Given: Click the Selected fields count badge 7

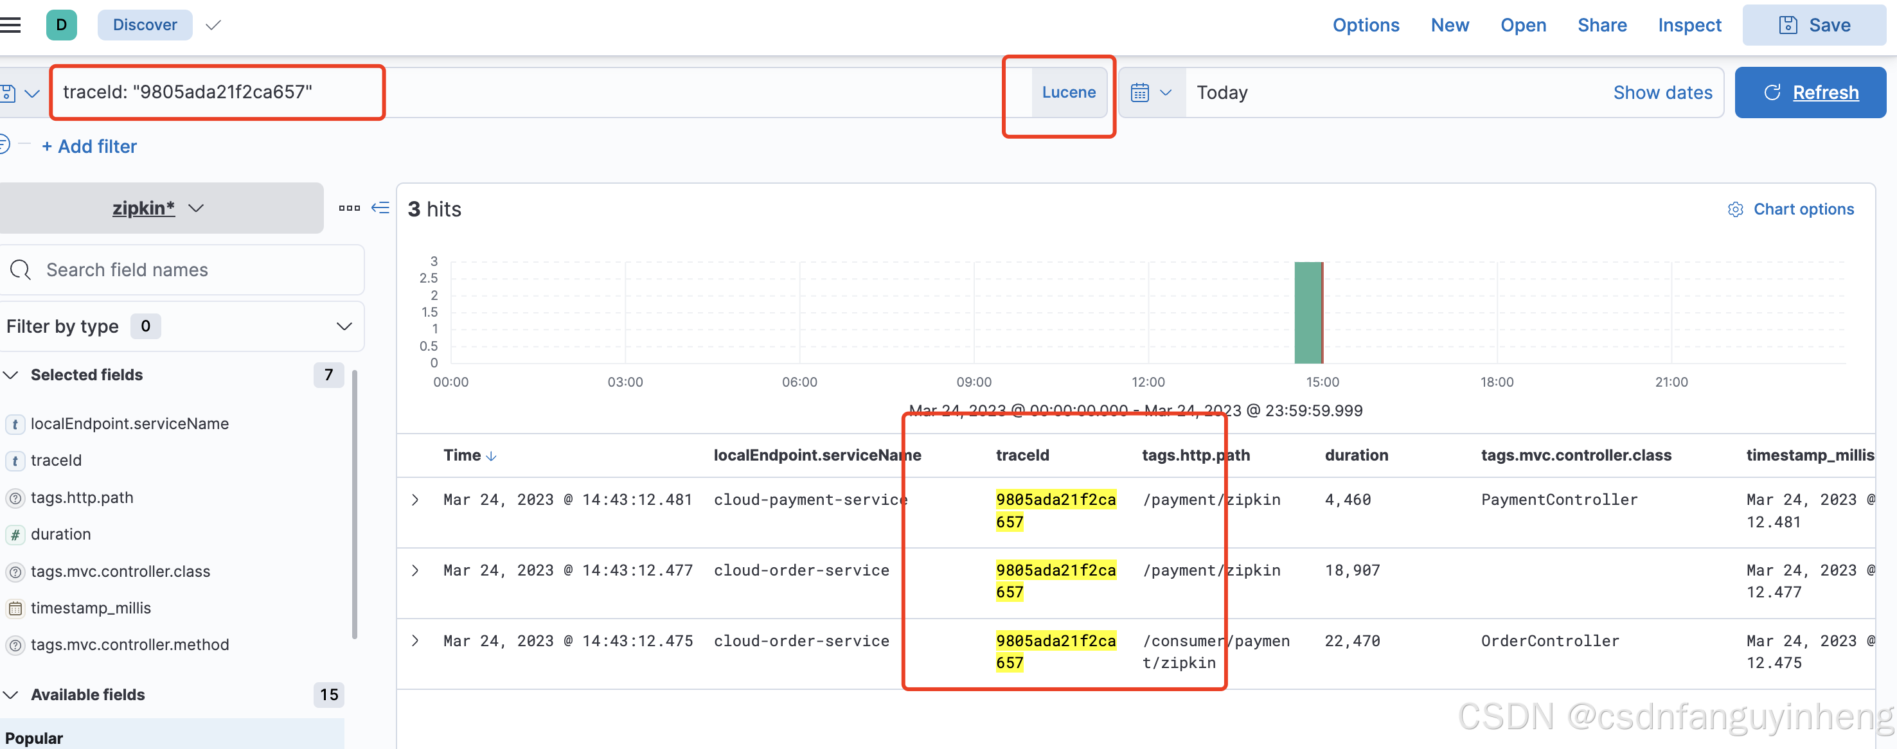Looking at the screenshot, I should click(328, 375).
